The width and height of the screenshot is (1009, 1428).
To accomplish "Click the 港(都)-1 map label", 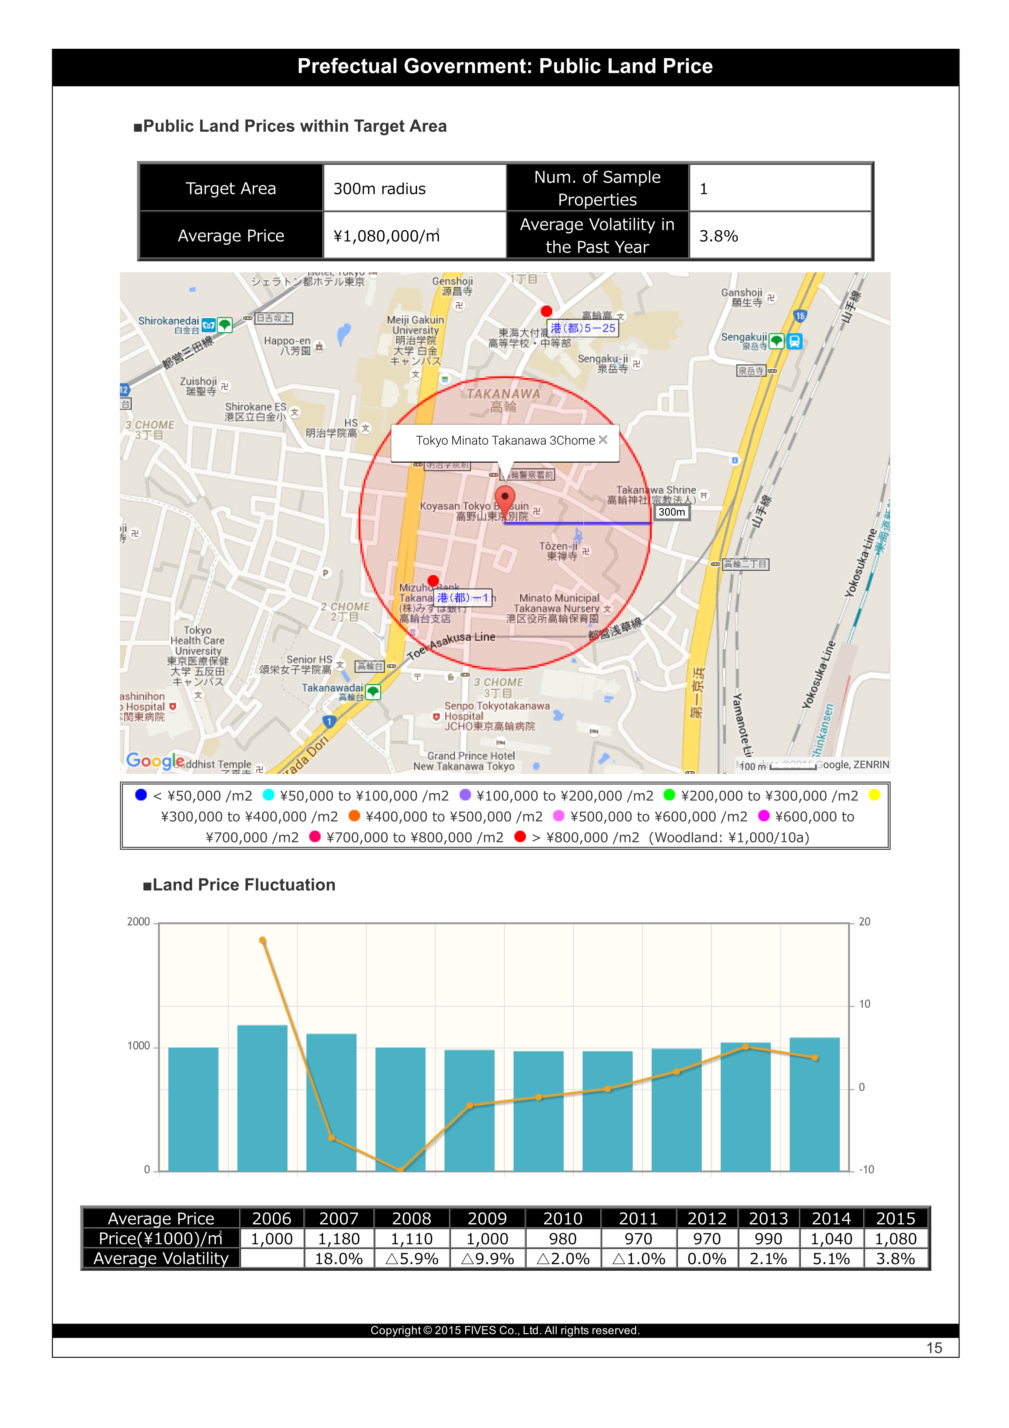I will point(463,598).
